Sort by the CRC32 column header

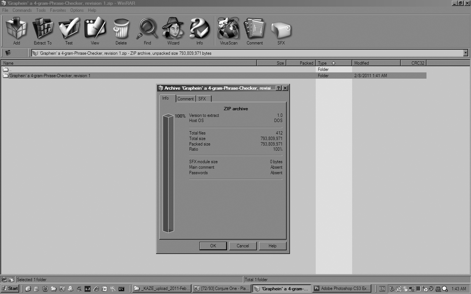click(x=414, y=63)
